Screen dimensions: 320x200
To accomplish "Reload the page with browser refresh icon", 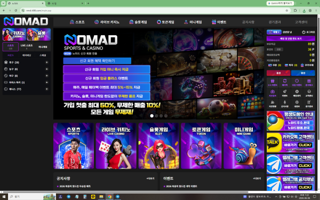I will pos(15,11).
